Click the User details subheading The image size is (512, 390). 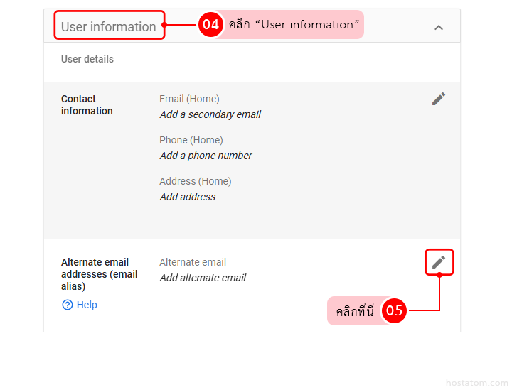click(x=87, y=59)
